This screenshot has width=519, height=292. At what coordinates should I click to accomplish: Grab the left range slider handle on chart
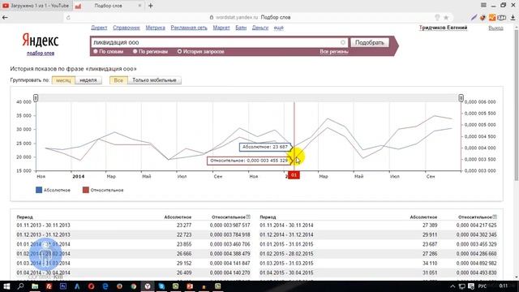36,97
